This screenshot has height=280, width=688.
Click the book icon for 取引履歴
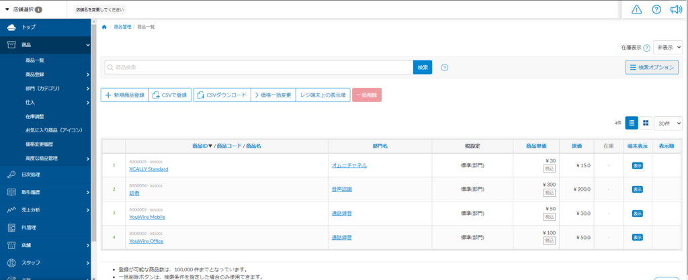12,192
